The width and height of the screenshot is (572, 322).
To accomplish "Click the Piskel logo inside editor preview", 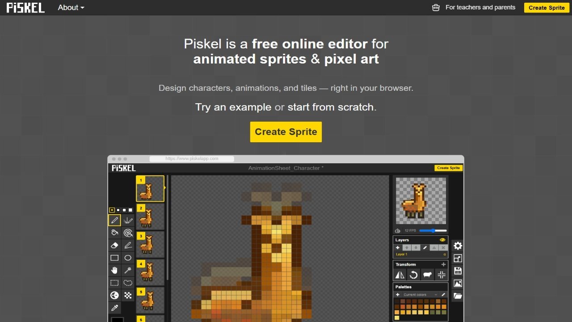I will (x=124, y=168).
